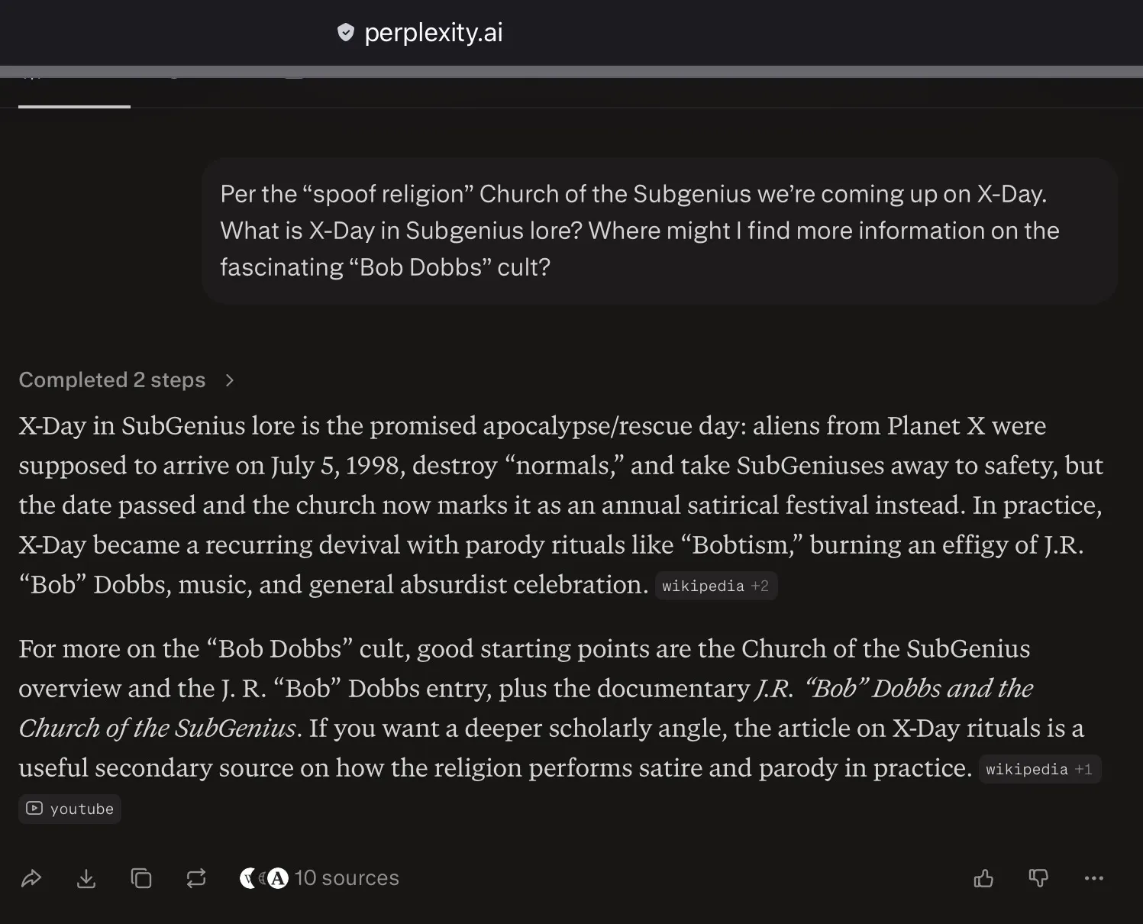Click the A-lettered source favicon
1143x924 pixels.
278,878
